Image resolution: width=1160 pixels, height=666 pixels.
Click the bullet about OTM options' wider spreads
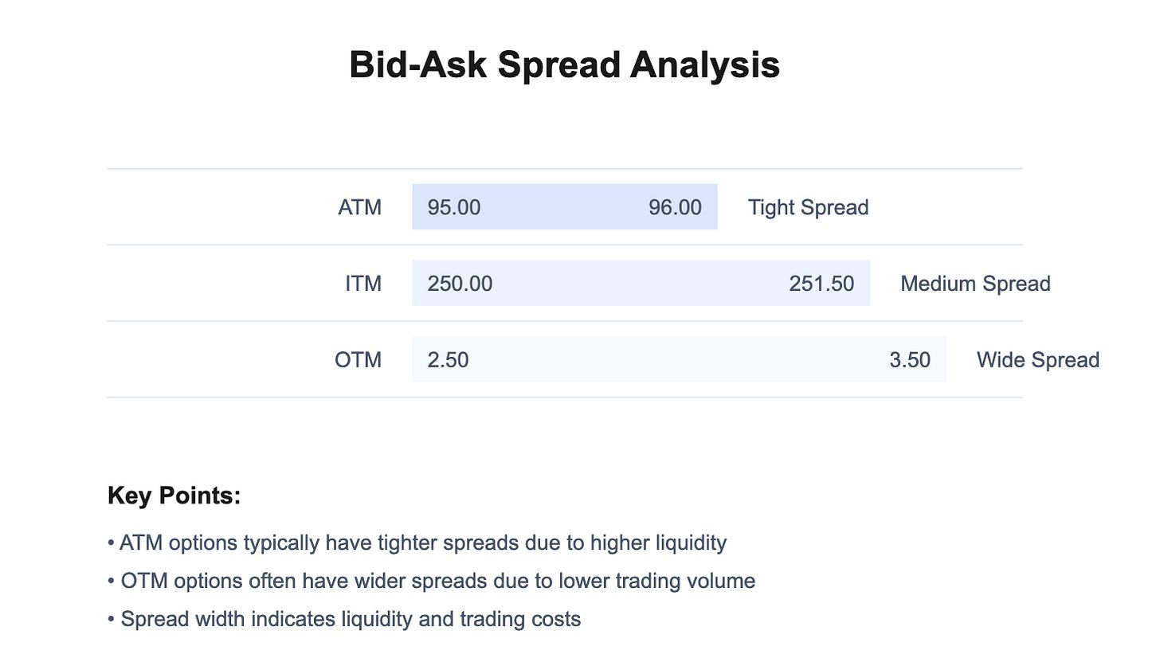[431, 581]
